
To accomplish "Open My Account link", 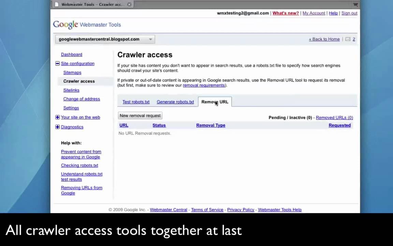I will tap(314, 13).
